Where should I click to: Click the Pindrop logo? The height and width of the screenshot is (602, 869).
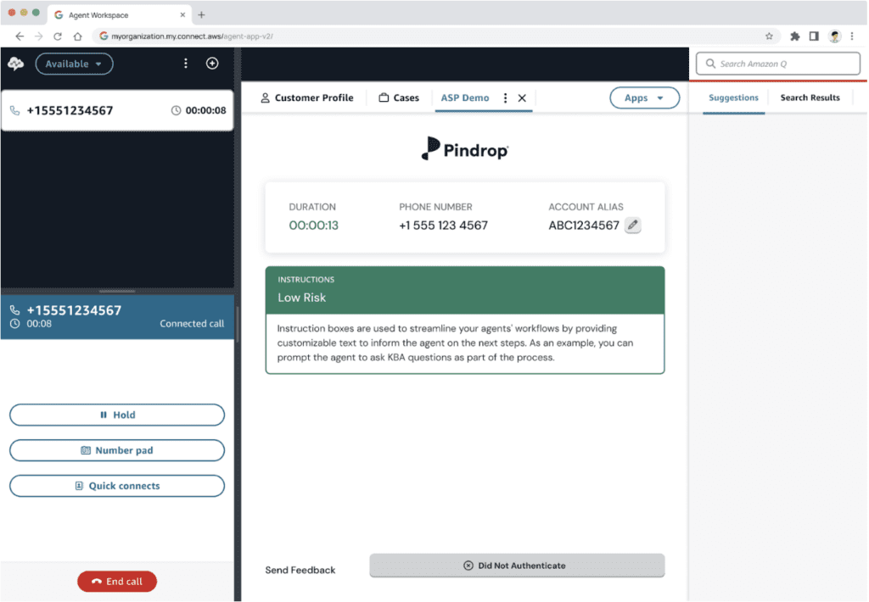pos(464,147)
